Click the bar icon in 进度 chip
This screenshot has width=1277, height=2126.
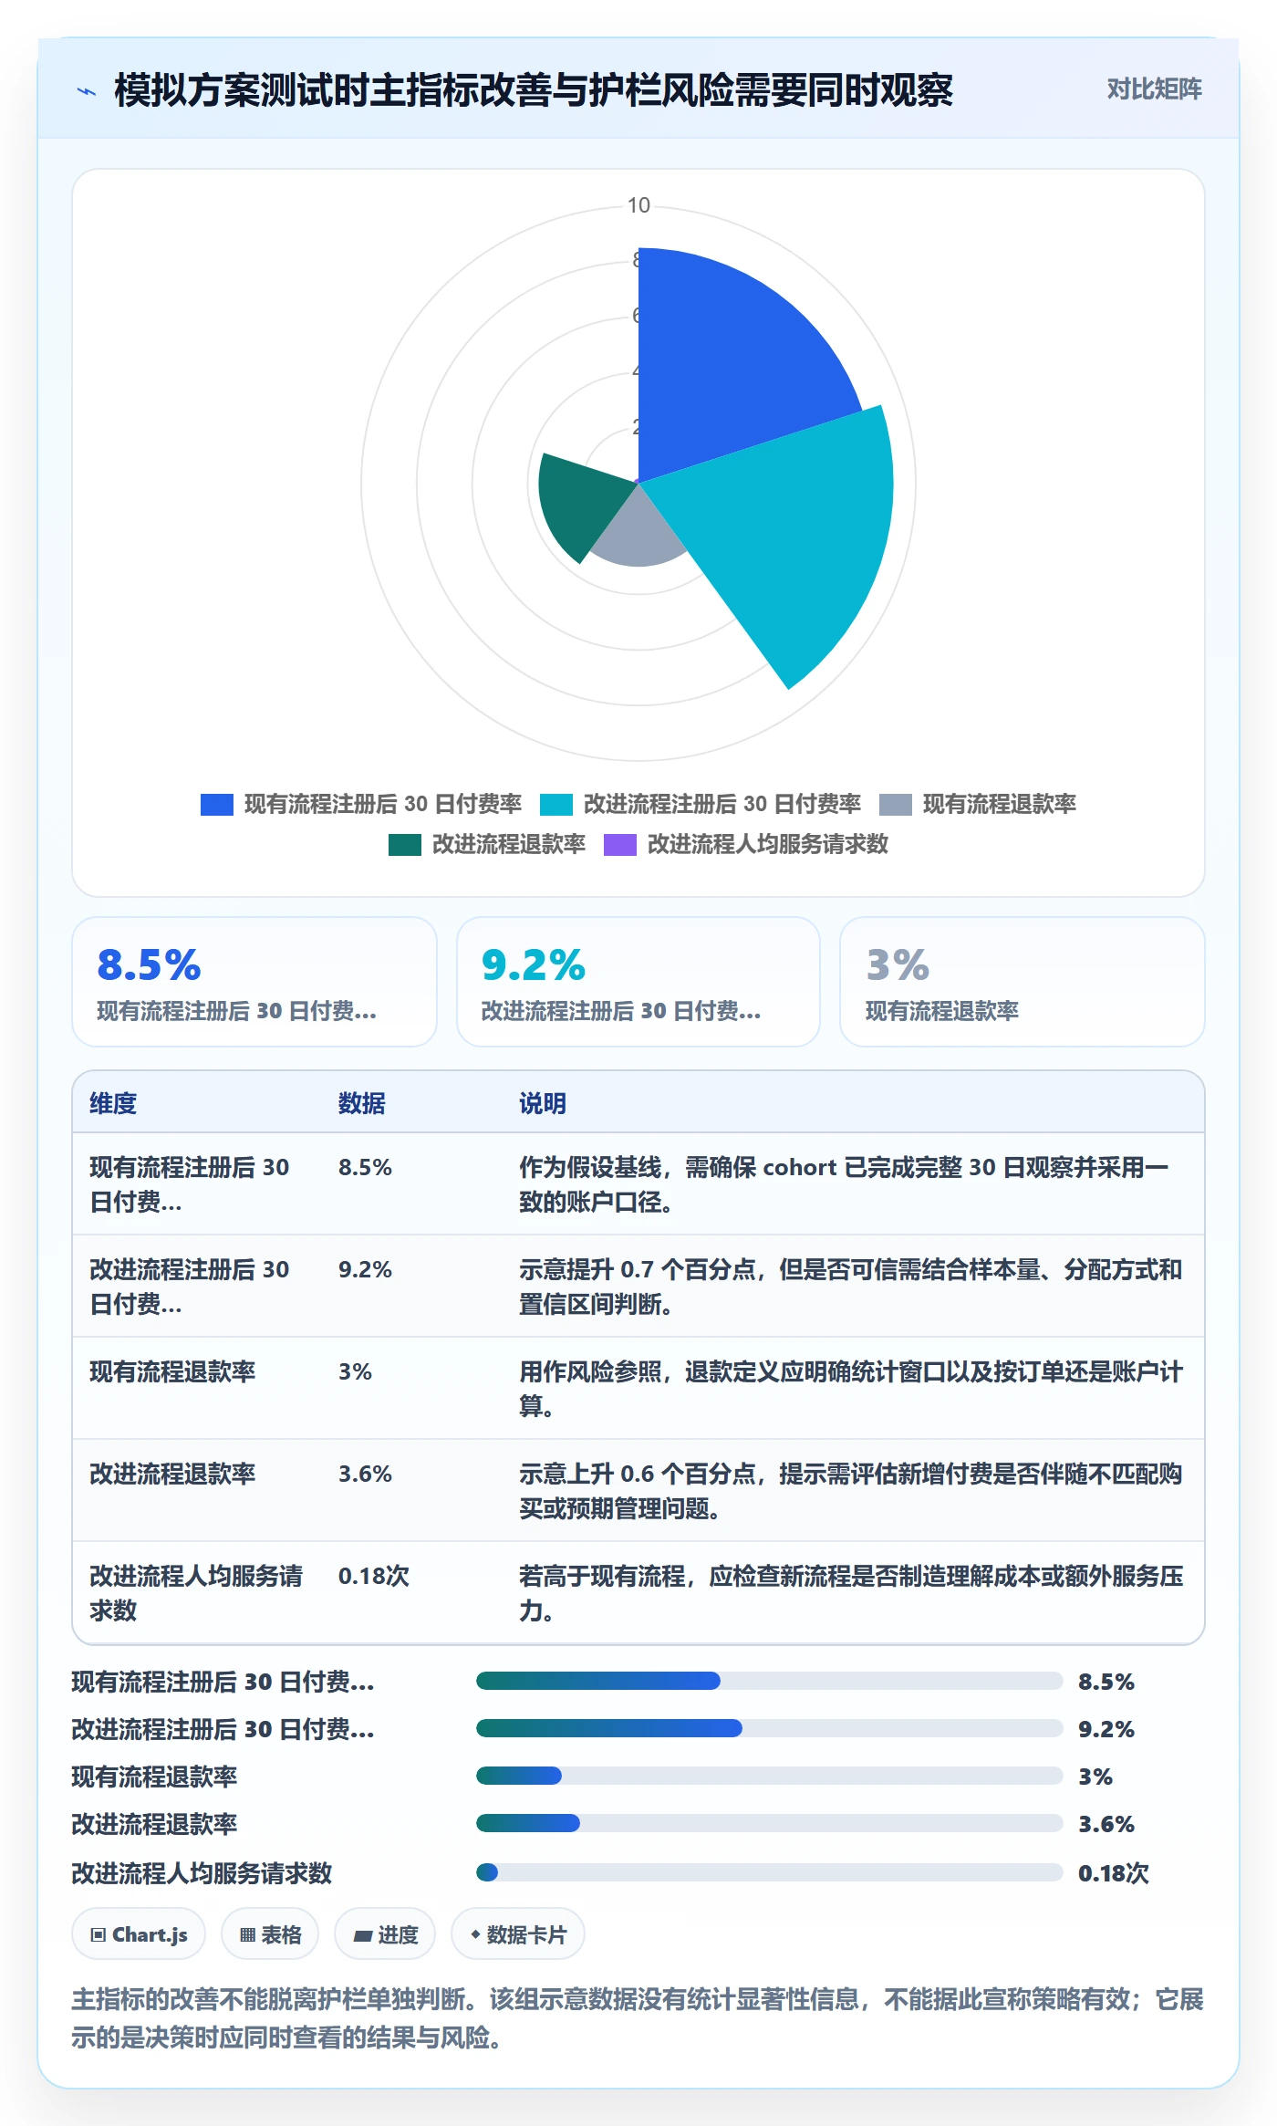coord(362,1935)
